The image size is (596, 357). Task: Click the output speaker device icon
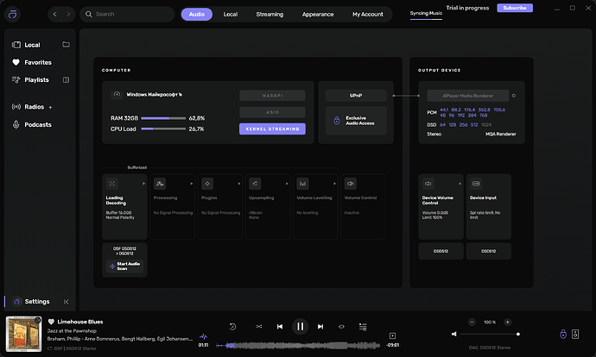(x=575, y=335)
